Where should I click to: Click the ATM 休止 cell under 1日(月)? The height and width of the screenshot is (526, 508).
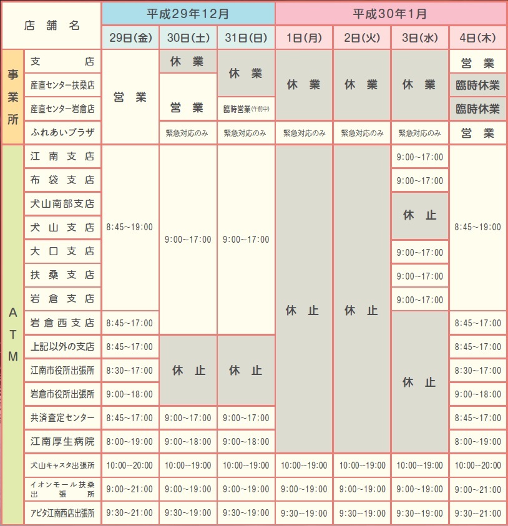(304, 299)
